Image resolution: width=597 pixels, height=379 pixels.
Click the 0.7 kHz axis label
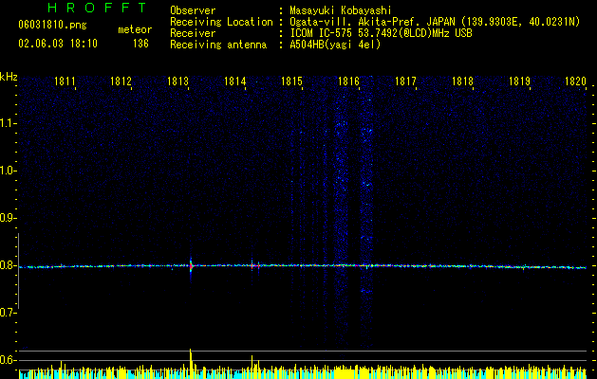pyautogui.click(x=8, y=313)
